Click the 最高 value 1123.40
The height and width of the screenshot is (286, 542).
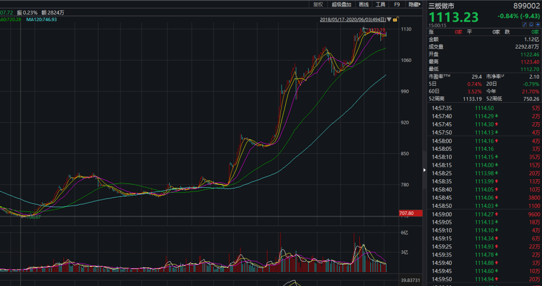click(x=530, y=62)
